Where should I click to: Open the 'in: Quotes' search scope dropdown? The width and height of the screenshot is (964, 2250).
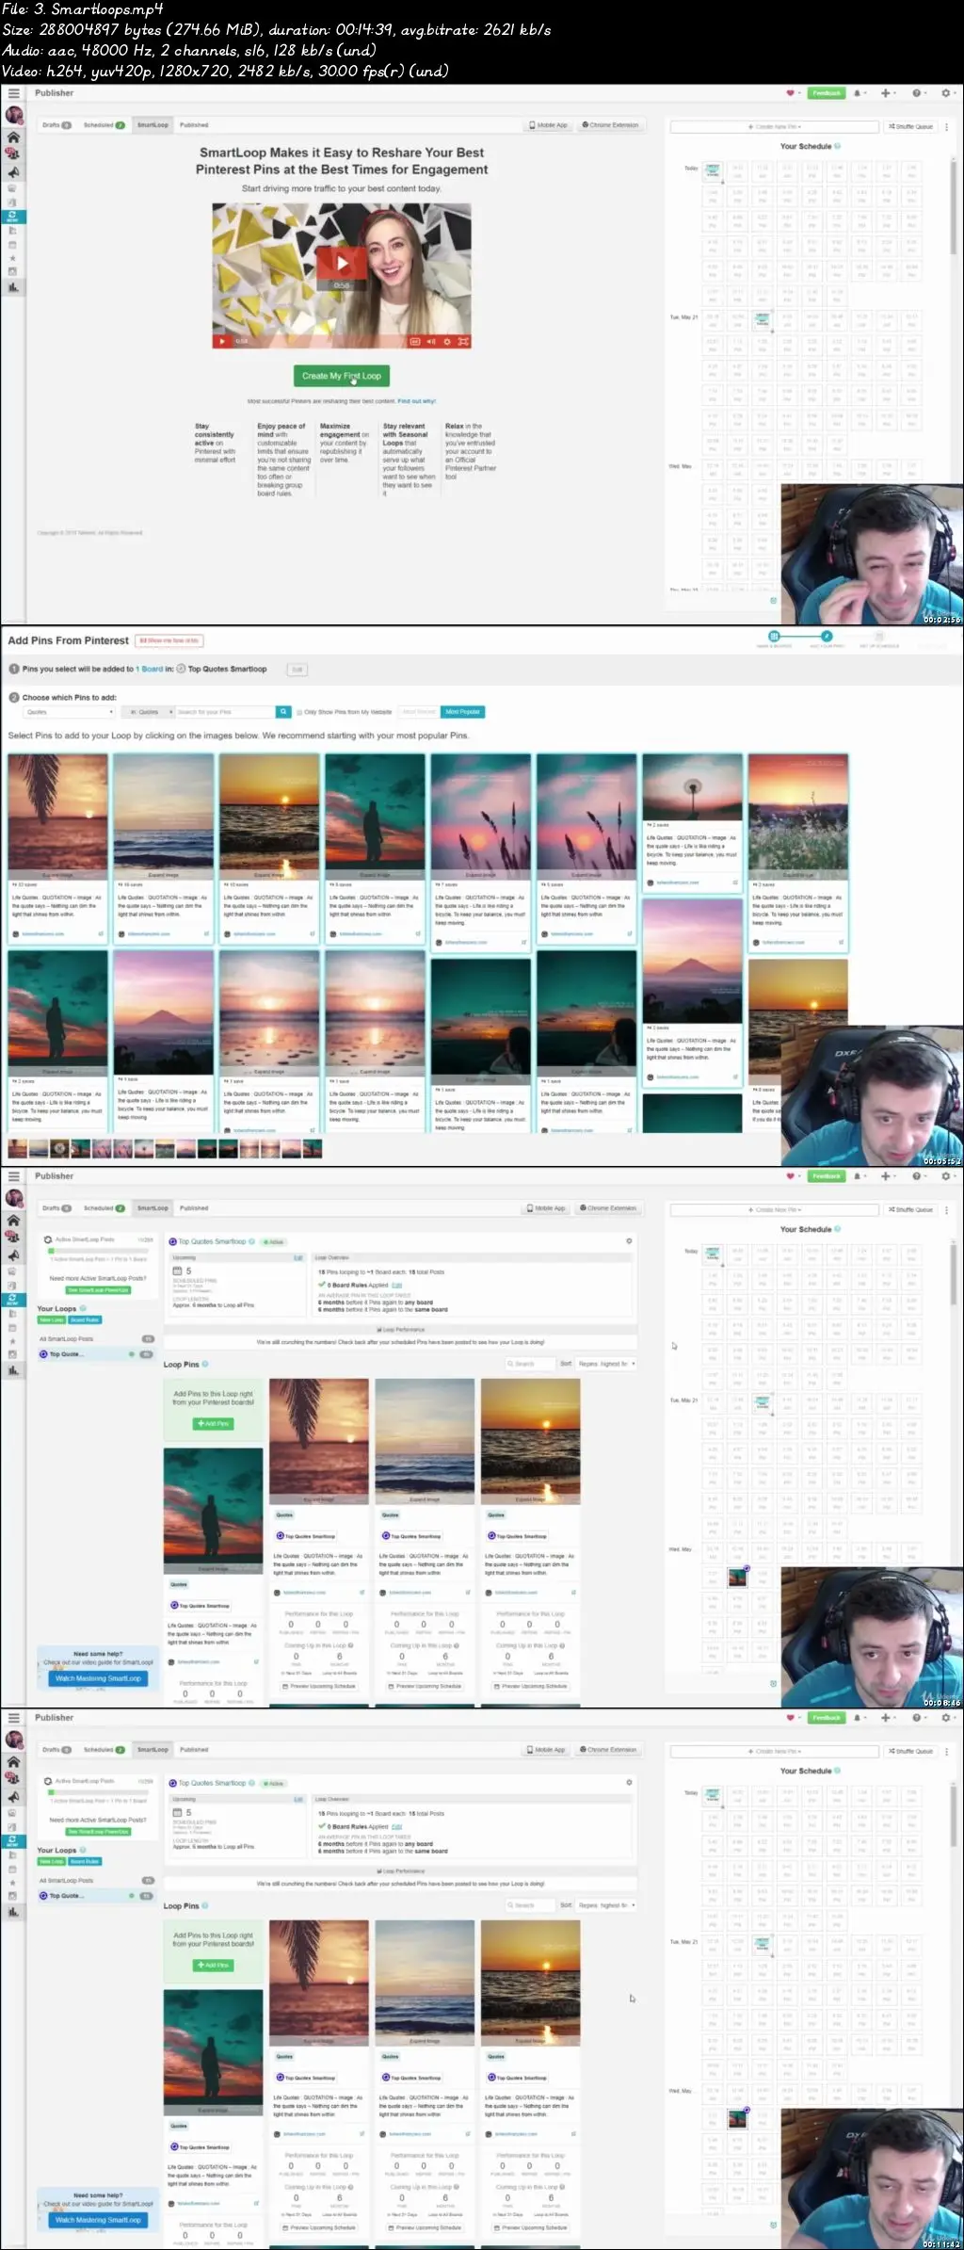[150, 712]
